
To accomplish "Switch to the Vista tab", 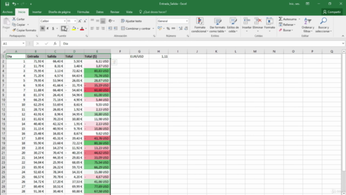I will pos(129,12).
